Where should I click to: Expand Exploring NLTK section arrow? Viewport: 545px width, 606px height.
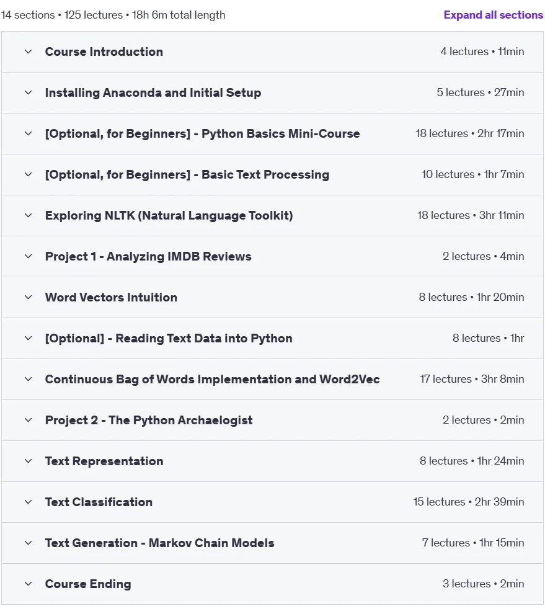click(28, 216)
